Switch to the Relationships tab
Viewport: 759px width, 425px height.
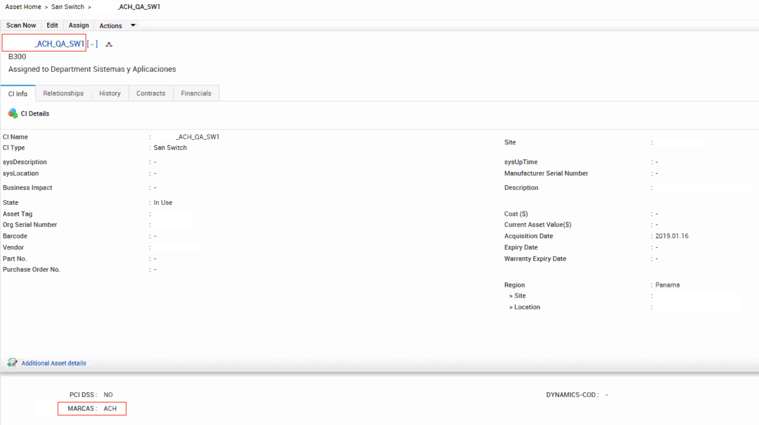pyautogui.click(x=63, y=93)
